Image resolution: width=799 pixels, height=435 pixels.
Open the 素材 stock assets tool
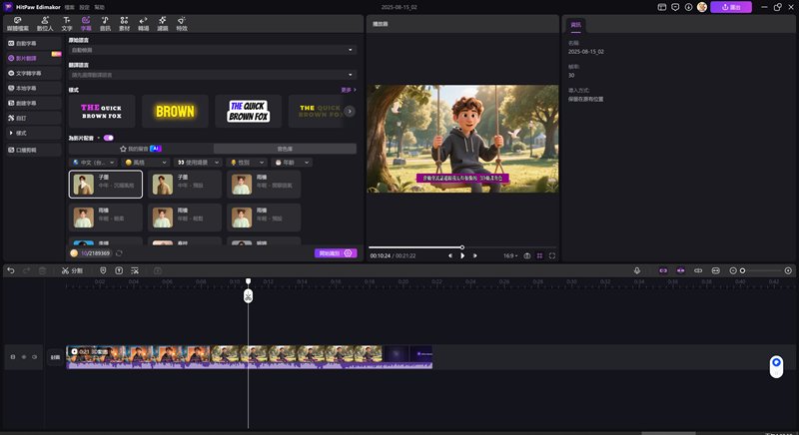[124, 23]
